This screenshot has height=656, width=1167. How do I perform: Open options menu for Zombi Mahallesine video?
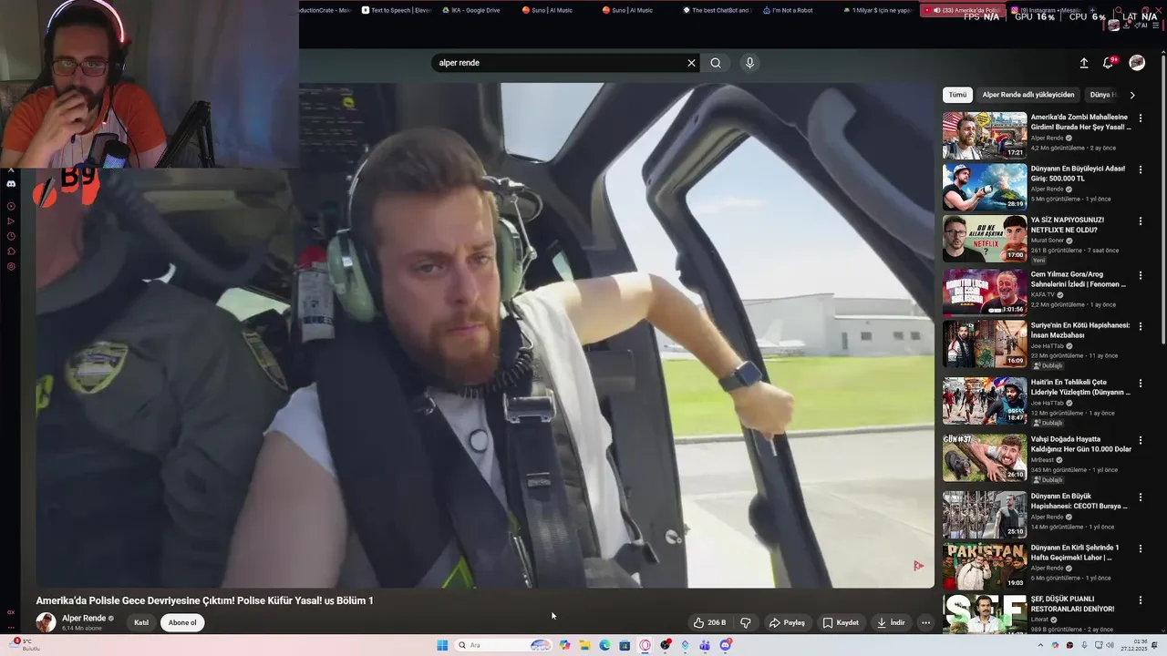coord(1141,118)
